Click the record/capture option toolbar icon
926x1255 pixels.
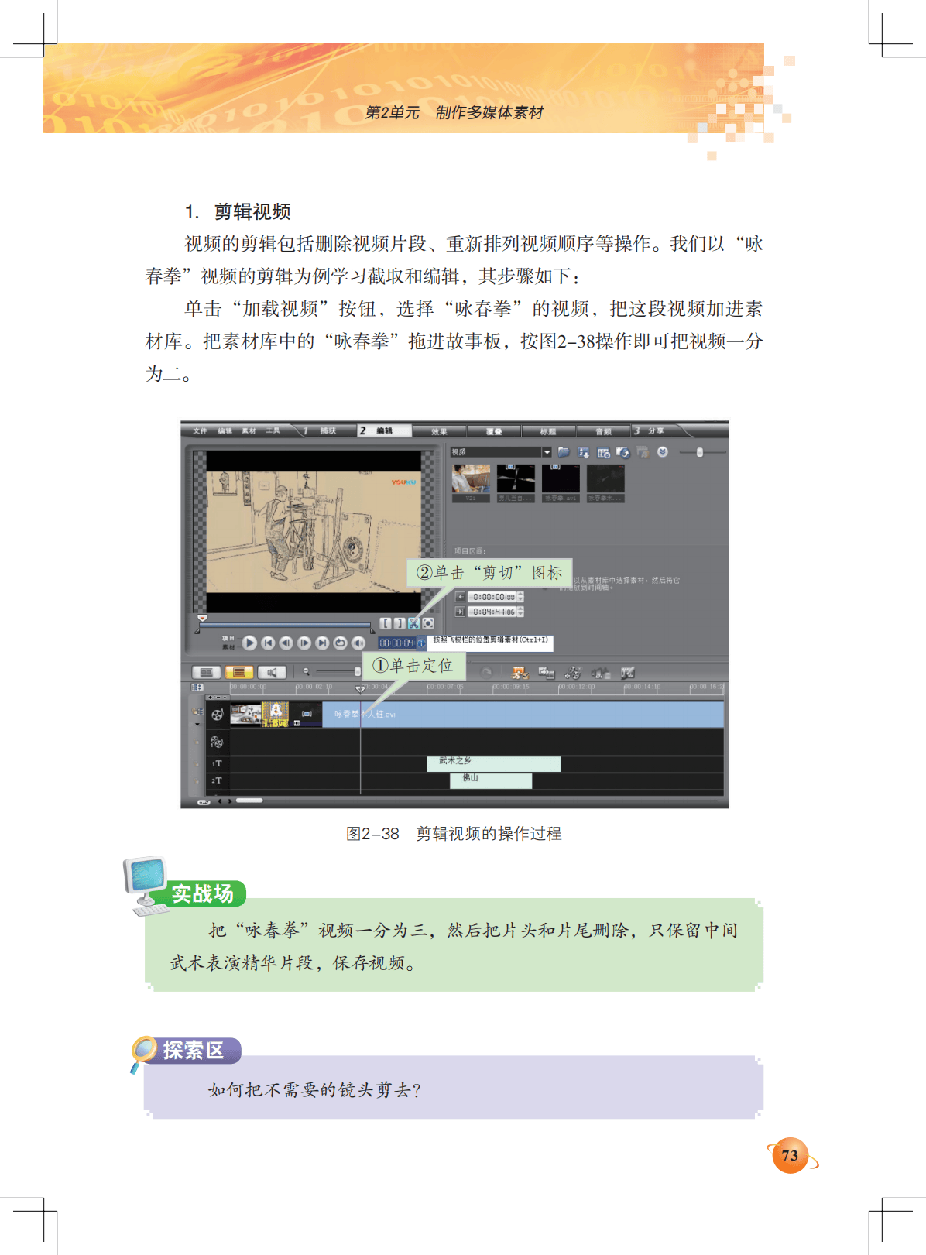(600, 673)
